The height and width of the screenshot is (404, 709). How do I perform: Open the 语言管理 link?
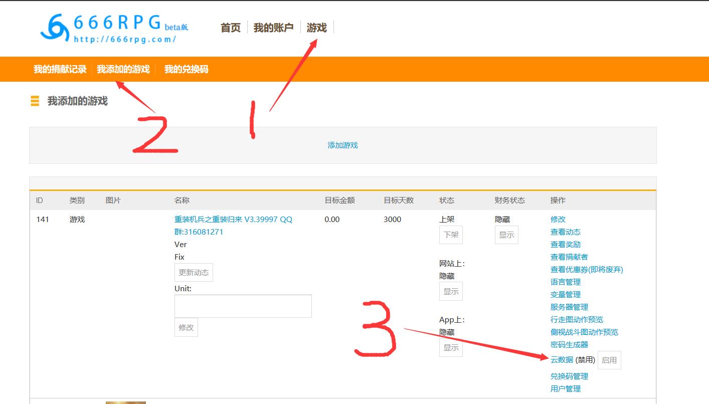click(x=566, y=282)
